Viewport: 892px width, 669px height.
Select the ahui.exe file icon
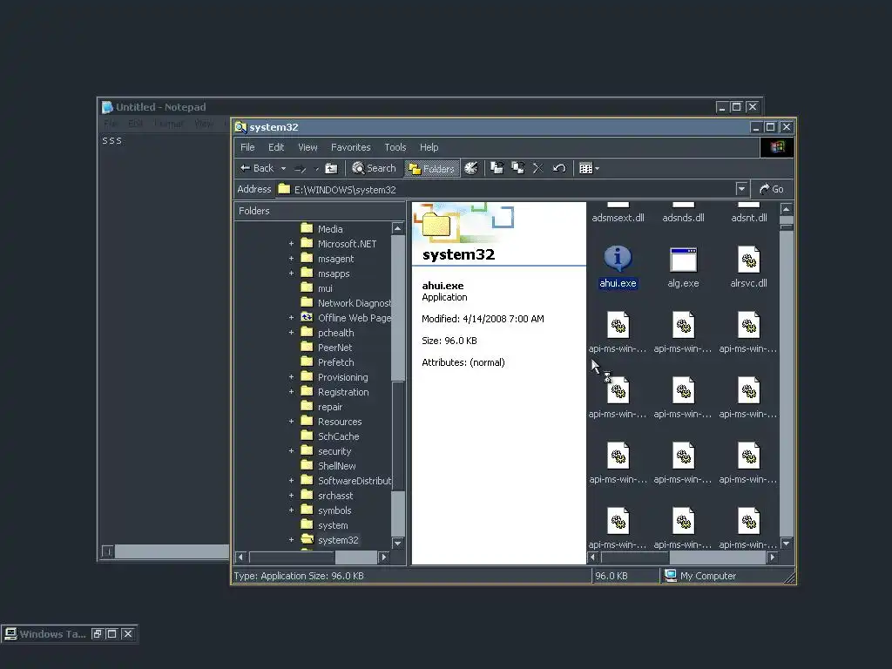(x=618, y=259)
